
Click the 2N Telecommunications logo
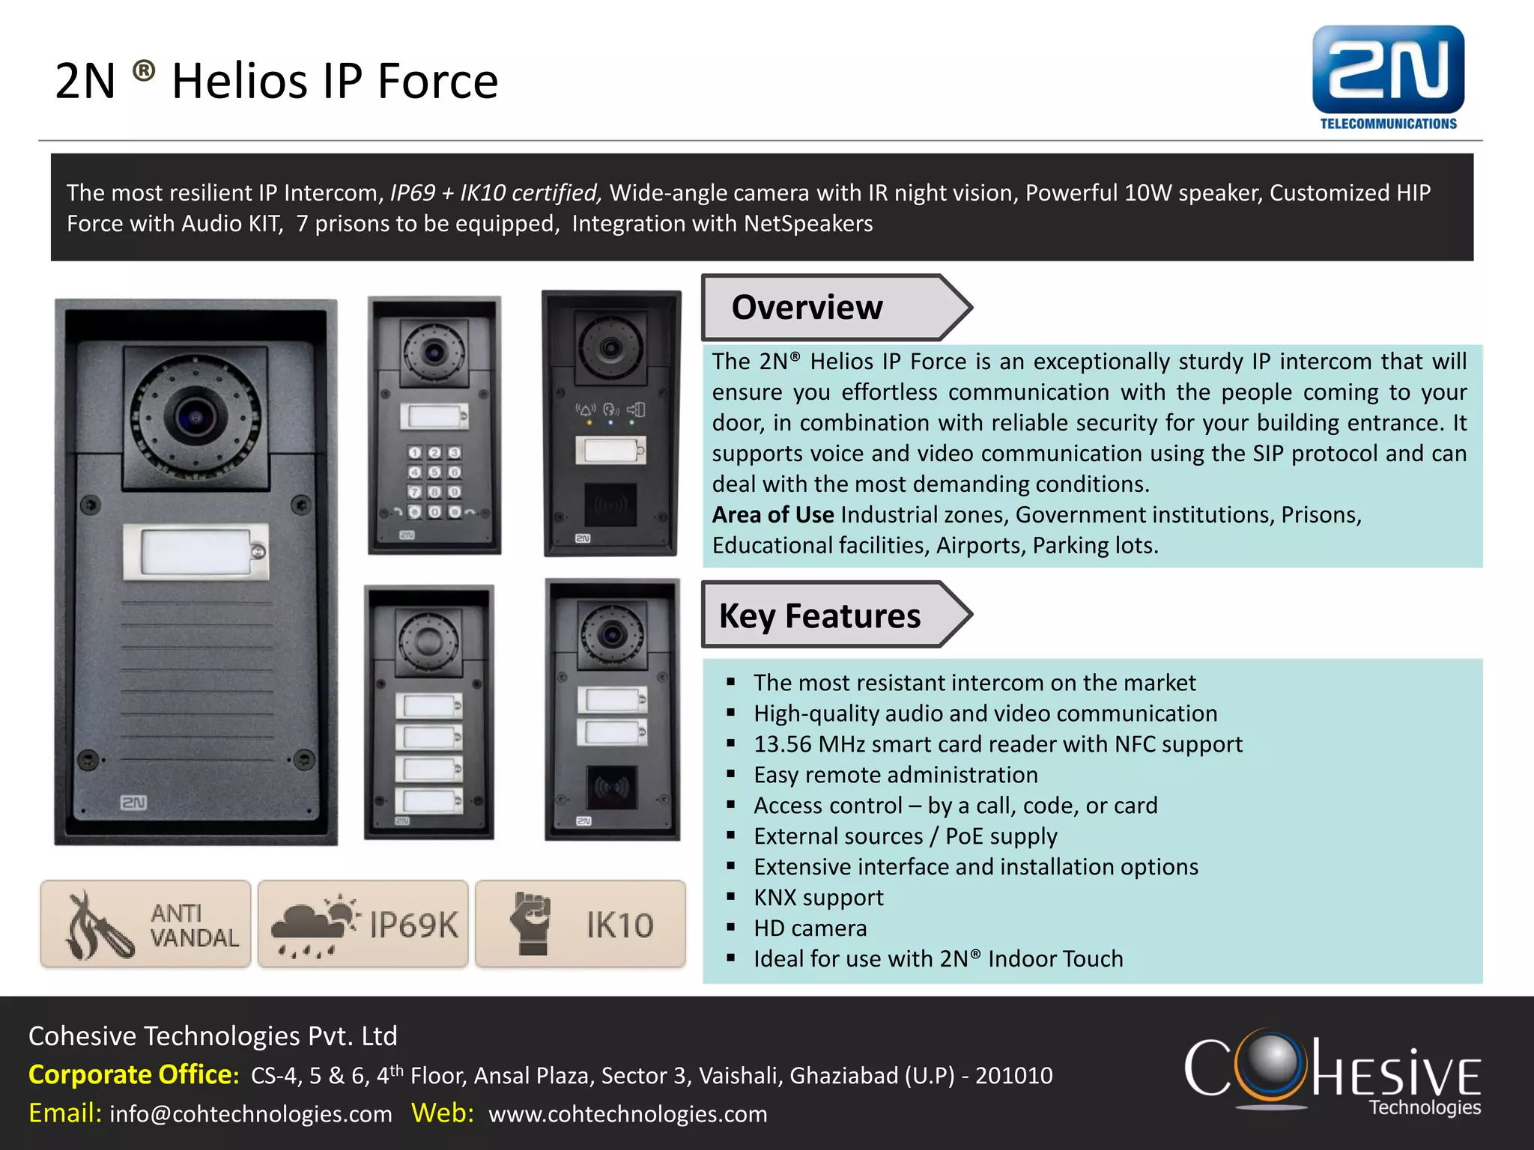click(x=1388, y=78)
